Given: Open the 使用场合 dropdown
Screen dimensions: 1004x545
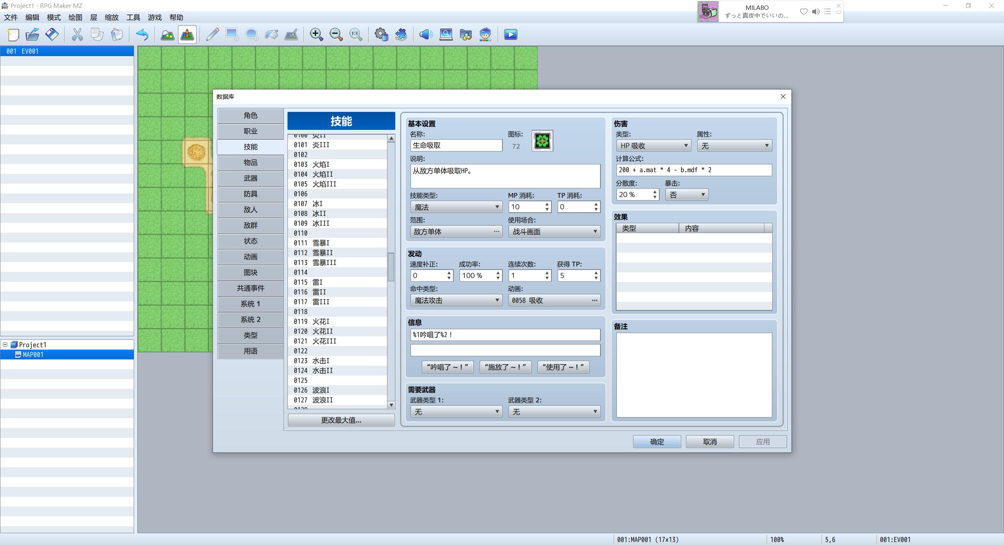Looking at the screenshot, I should (554, 232).
